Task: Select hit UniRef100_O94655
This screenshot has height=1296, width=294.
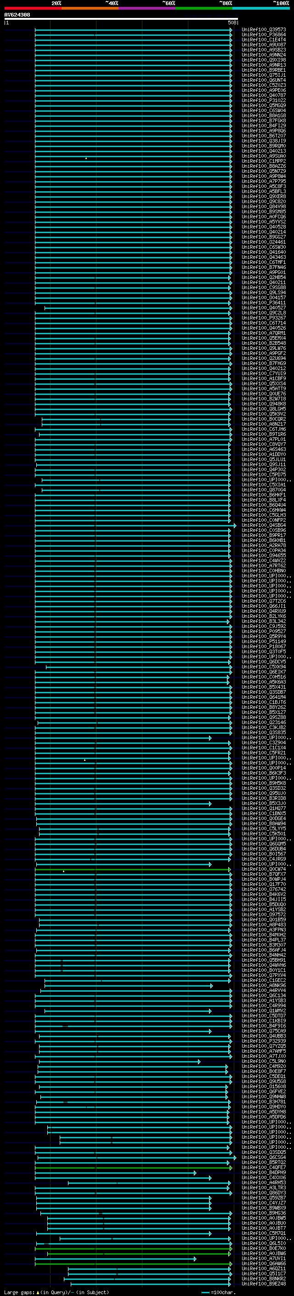Action: pos(264,555)
